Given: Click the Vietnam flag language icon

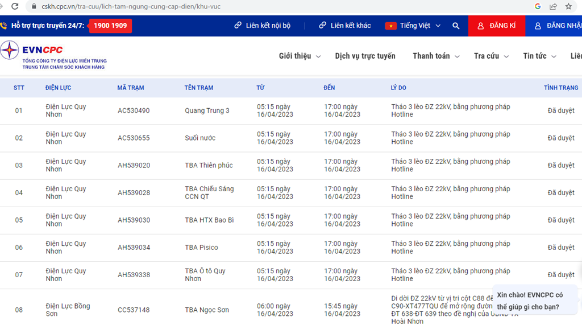Looking at the screenshot, I should (390, 26).
